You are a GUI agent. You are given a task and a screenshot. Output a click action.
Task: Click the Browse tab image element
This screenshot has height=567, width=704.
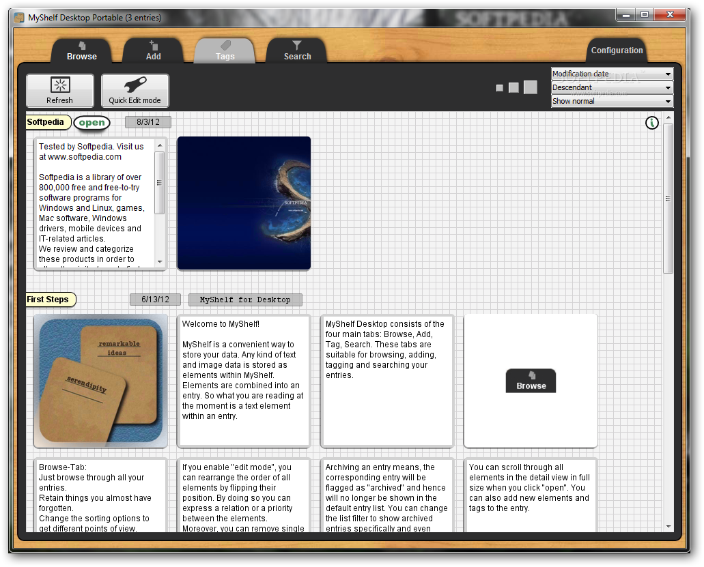531,381
